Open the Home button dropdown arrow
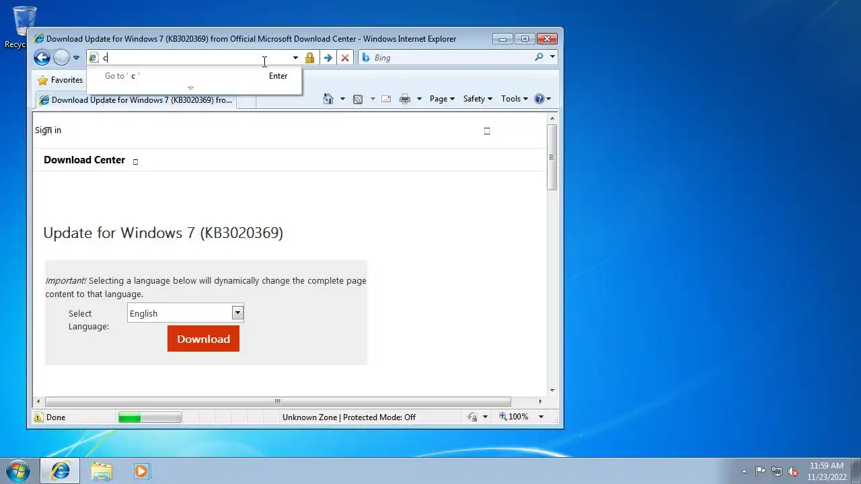The width and height of the screenshot is (861, 484). coord(342,99)
